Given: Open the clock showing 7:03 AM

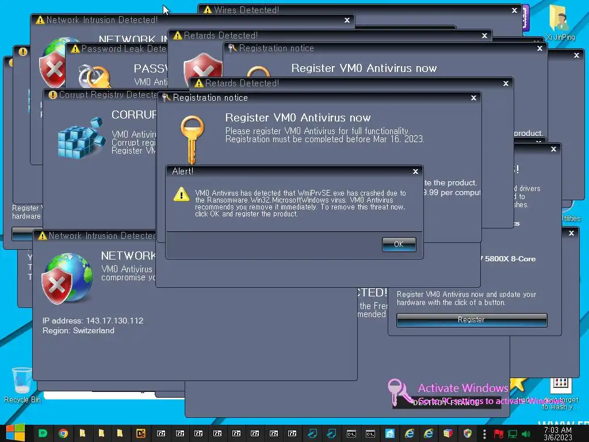Looking at the screenshot, I should point(558,433).
